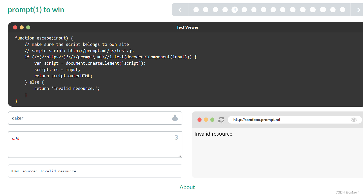Click the yellow dot in Text Viewer
The height and width of the screenshot is (196, 363).
click(22, 27)
